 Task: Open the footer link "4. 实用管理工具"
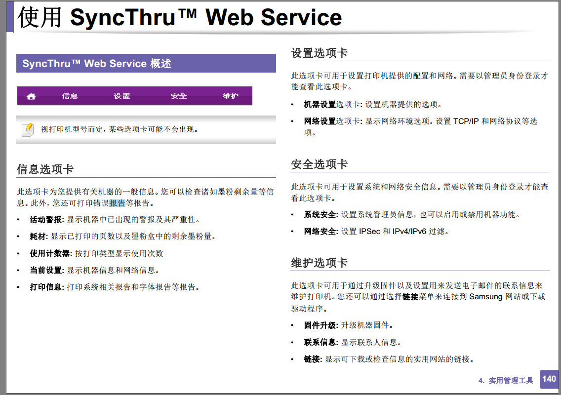506,380
